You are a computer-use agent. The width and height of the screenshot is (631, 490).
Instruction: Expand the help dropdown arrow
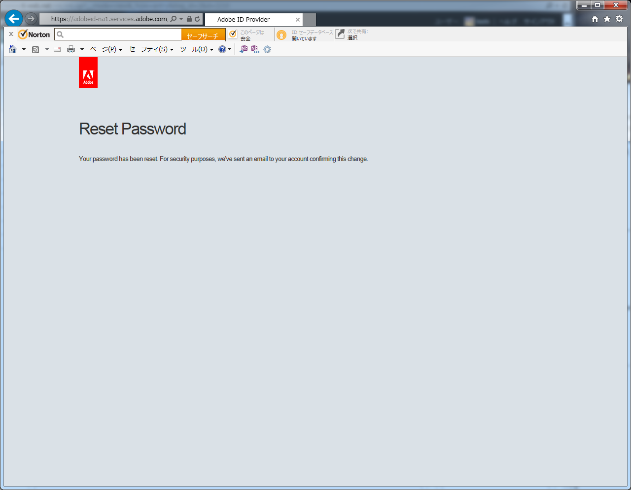[x=230, y=49]
